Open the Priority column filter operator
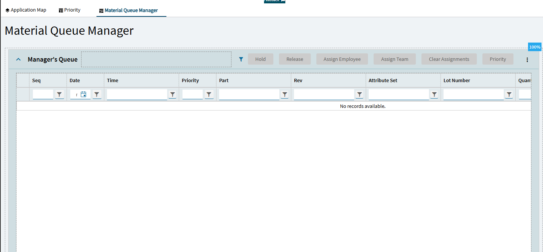This screenshot has height=252, width=543. tap(209, 94)
